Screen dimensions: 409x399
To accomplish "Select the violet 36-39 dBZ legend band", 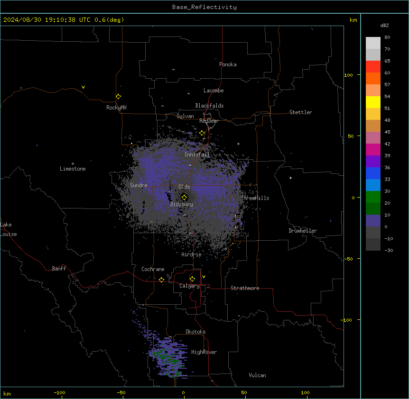I will pos(373,162).
